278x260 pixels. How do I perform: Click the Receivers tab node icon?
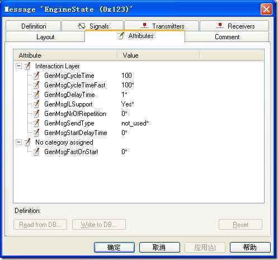click(x=220, y=26)
